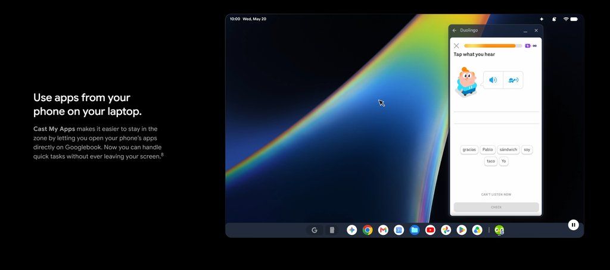
Task: Go back with the Duolingo arrow
Action: click(455, 30)
